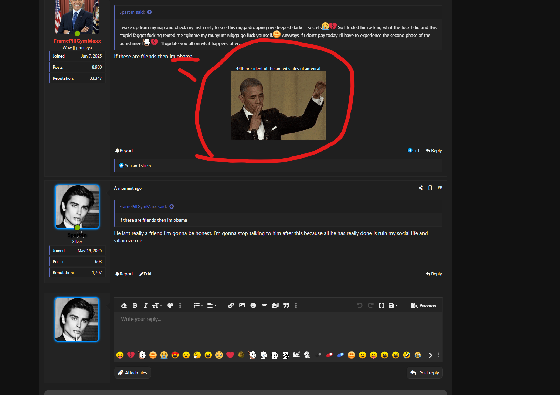The width and height of the screenshot is (560, 395).
Task: Click the Remove formatting eraser icon
Action: pyautogui.click(x=124, y=305)
